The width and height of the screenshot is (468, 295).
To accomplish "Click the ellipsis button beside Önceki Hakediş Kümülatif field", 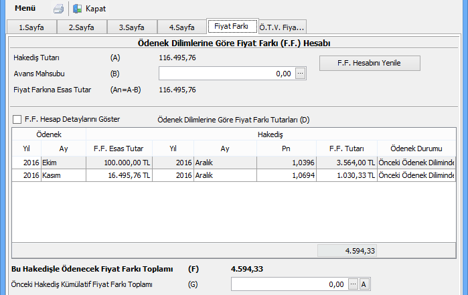I will [x=353, y=284].
